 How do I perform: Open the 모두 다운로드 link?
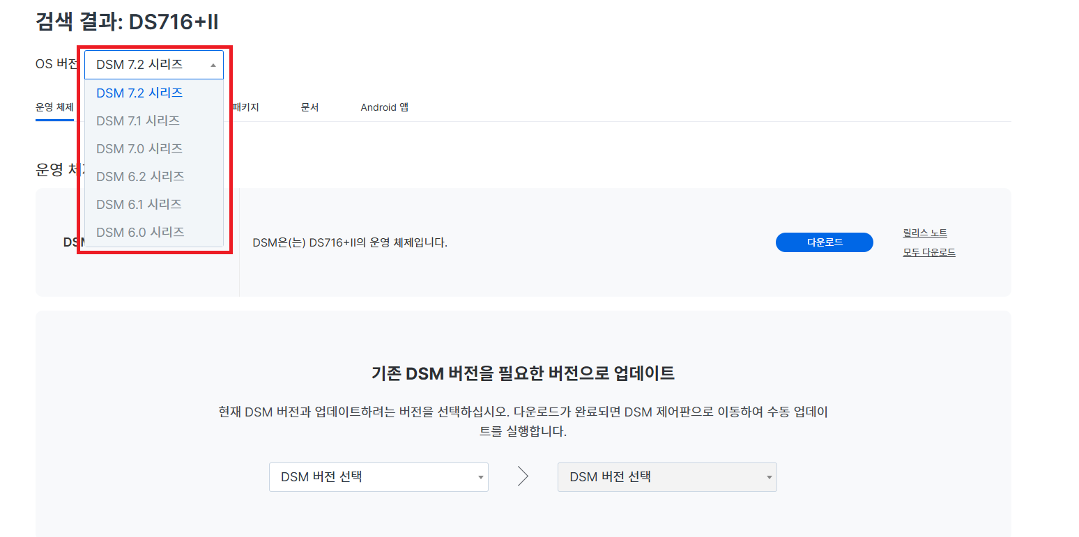coord(929,252)
